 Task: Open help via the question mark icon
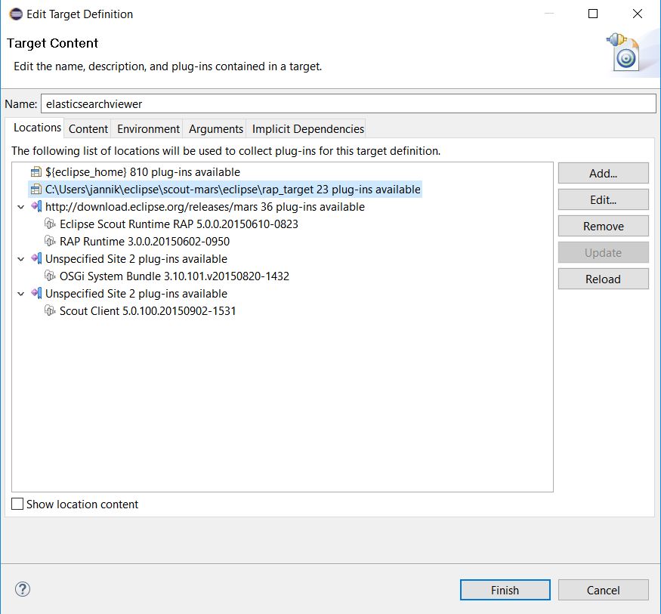[x=23, y=589]
